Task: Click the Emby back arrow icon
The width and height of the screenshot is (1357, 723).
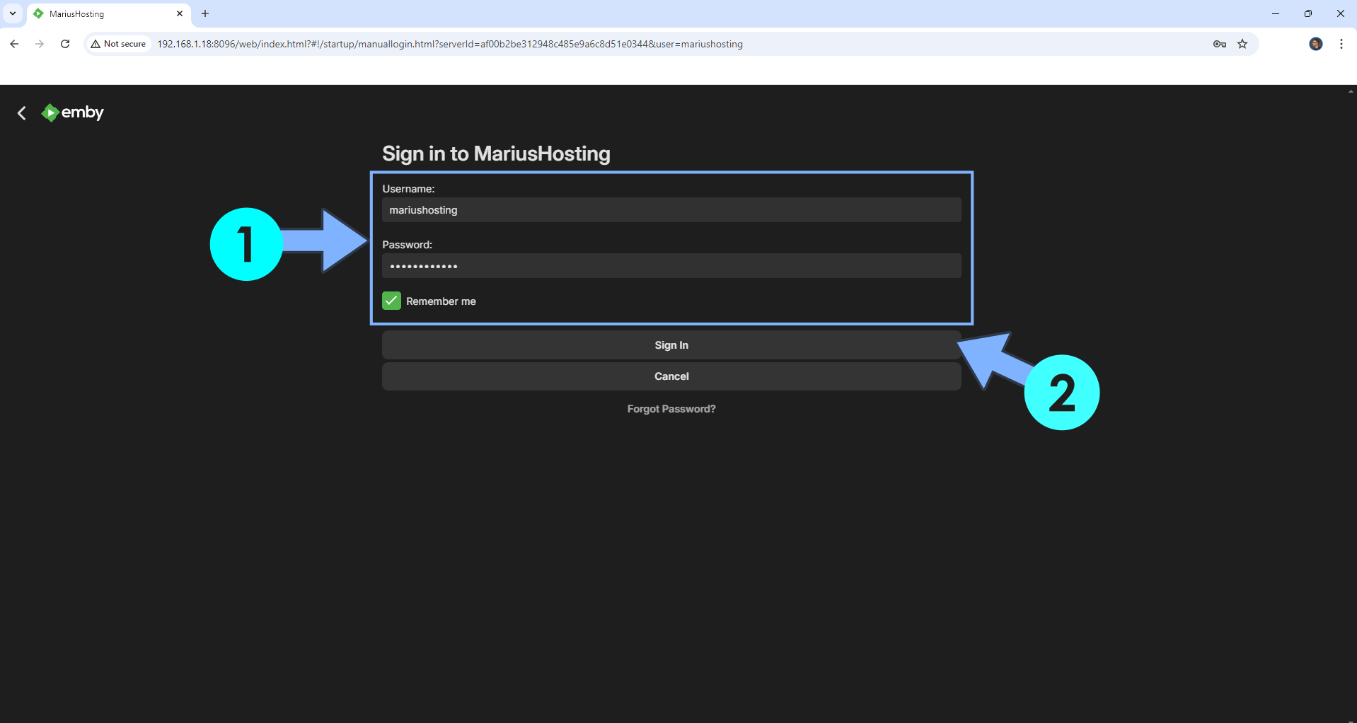Action: (x=22, y=113)
